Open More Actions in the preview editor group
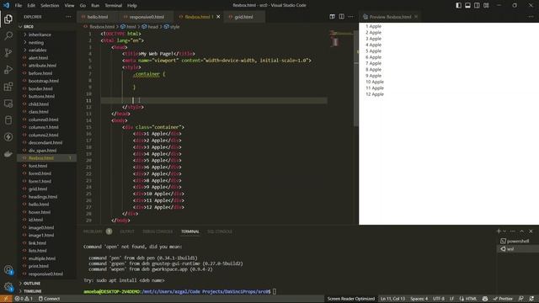Image resolution: width=539 pixels, height=303 pixels. click(x=531, y=17)
